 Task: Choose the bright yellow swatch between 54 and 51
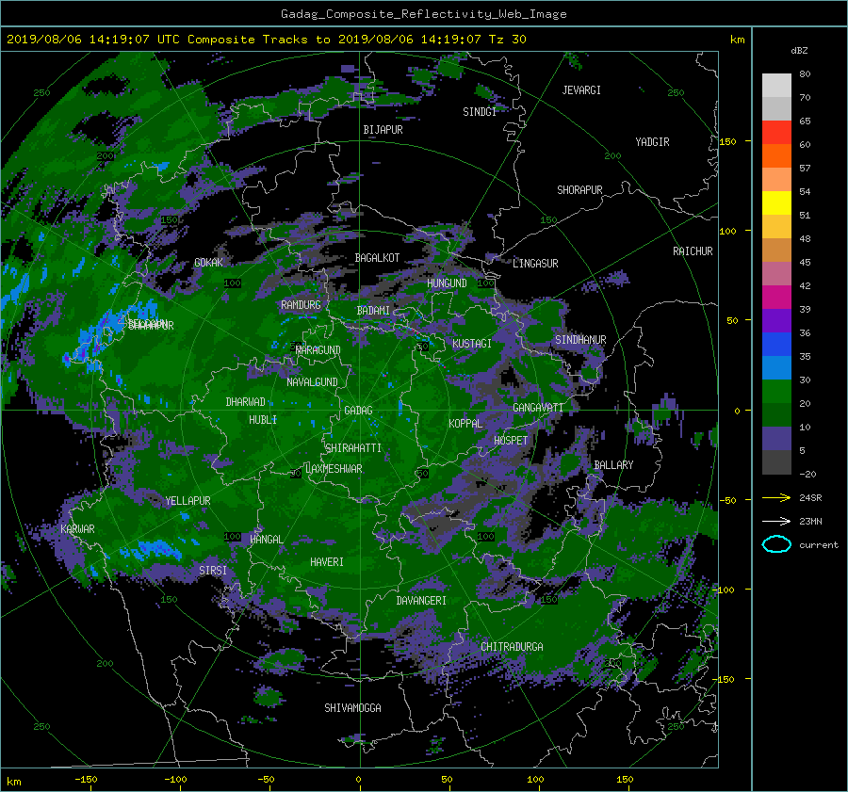tap(776, 203)
